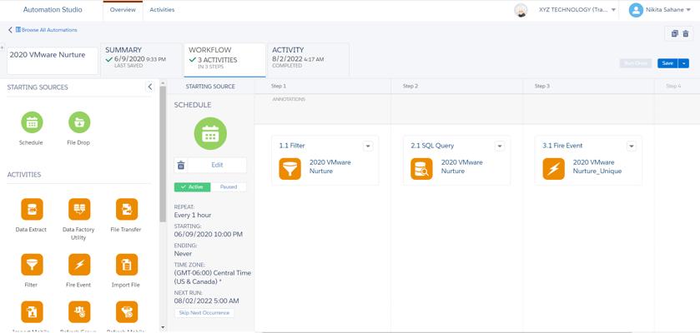700x333 pixels.
Task: Click the profile picture beside XYZ TECHNOLOGY
Action: click(521, 10)
